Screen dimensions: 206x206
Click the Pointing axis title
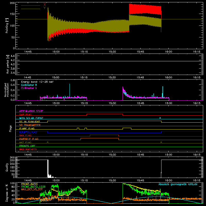(x=7, y=25)
